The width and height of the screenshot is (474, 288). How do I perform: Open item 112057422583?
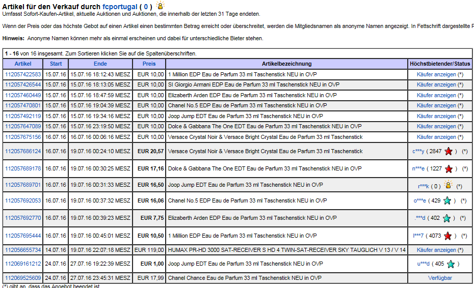click(23, 74)
